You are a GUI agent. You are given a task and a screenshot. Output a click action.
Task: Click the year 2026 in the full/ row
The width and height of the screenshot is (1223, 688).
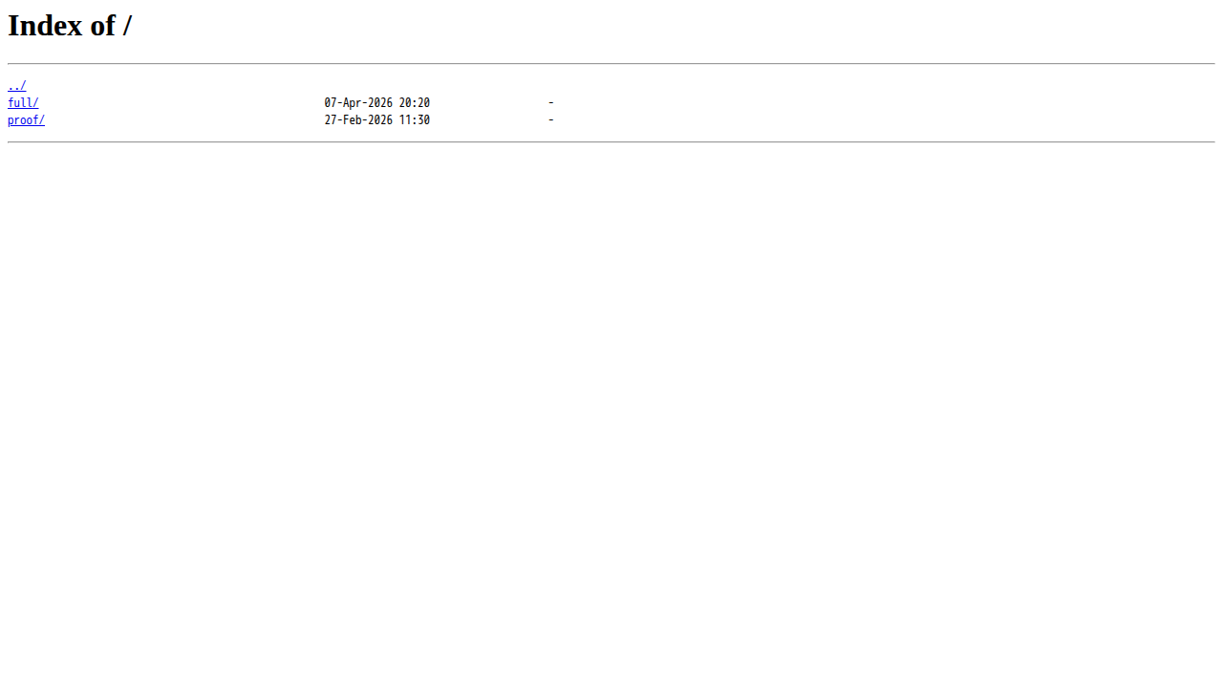pos(380,103)
